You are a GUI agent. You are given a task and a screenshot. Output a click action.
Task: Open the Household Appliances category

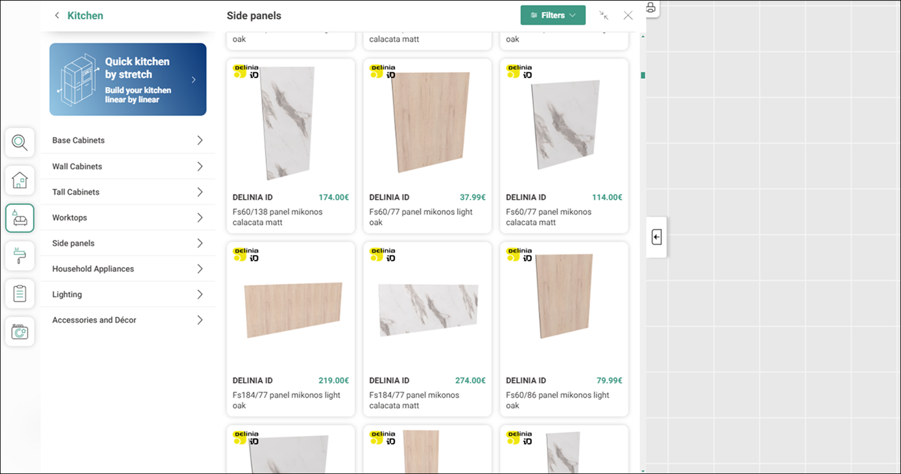point(128,269)
